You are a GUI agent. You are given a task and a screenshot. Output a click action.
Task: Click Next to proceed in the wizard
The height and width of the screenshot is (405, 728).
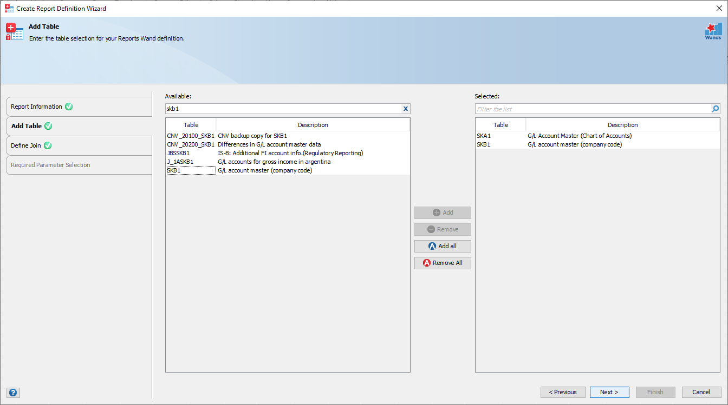click(609, 392)
